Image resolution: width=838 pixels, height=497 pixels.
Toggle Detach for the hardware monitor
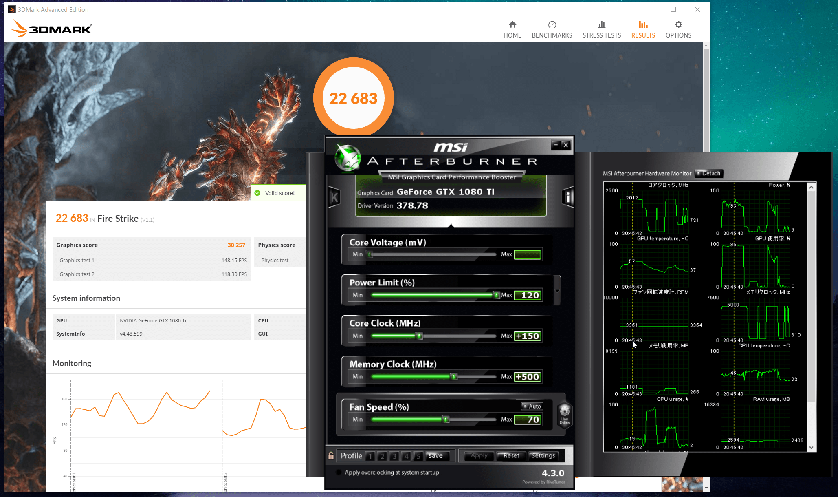708,173
